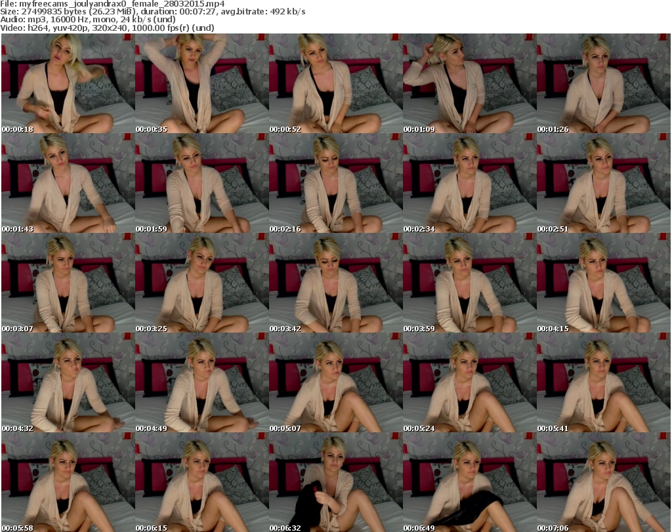Click the File name header line
The image size is (672, 532).
[x=112, y=4]
